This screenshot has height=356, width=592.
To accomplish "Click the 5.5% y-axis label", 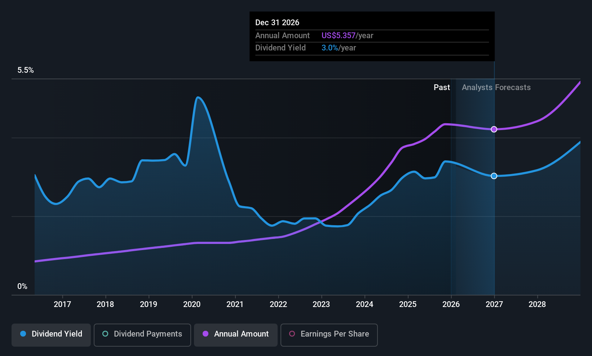I will (26, 70).
